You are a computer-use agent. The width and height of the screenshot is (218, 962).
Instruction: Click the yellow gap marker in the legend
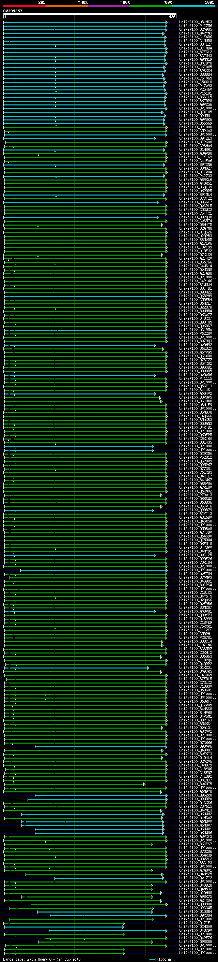click(28, 959)
